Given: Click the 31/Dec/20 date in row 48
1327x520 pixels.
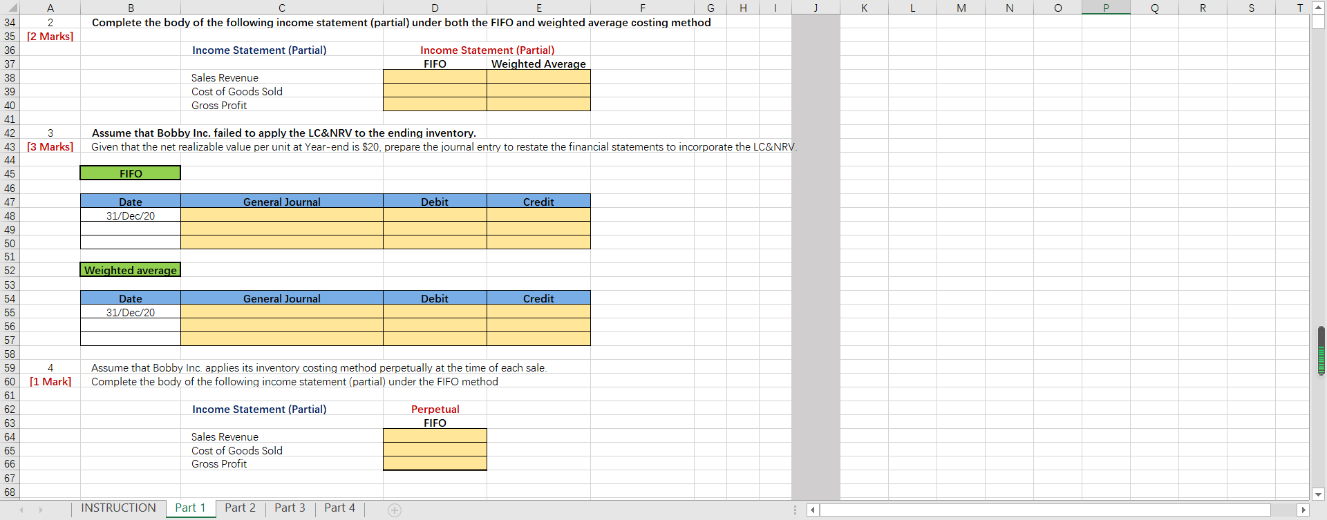Looking at the screenshot, I should pyautogui.click(x=131, y=215).
